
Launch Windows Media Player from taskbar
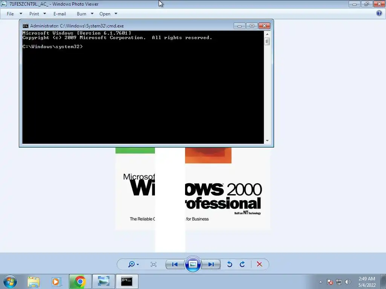tap(56, 281)
